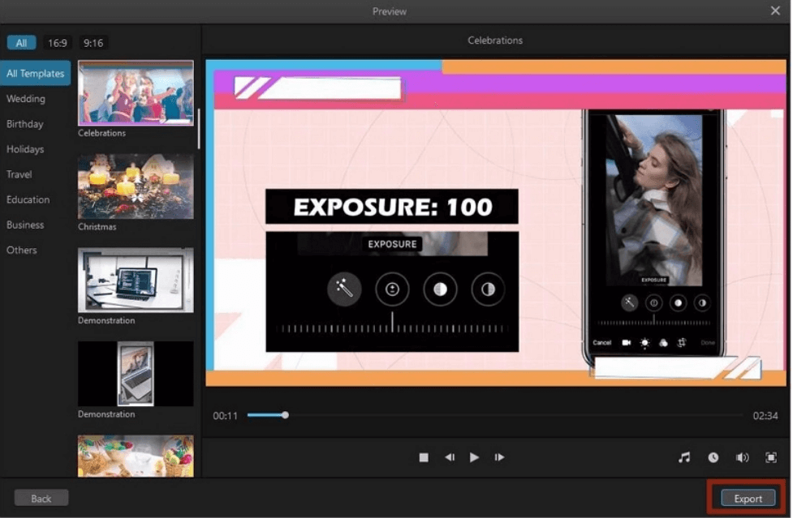Image resolution: width=793 pixels, height=518 pixels.
Task: Select the Travel category
Action: (x=19, y=174)
